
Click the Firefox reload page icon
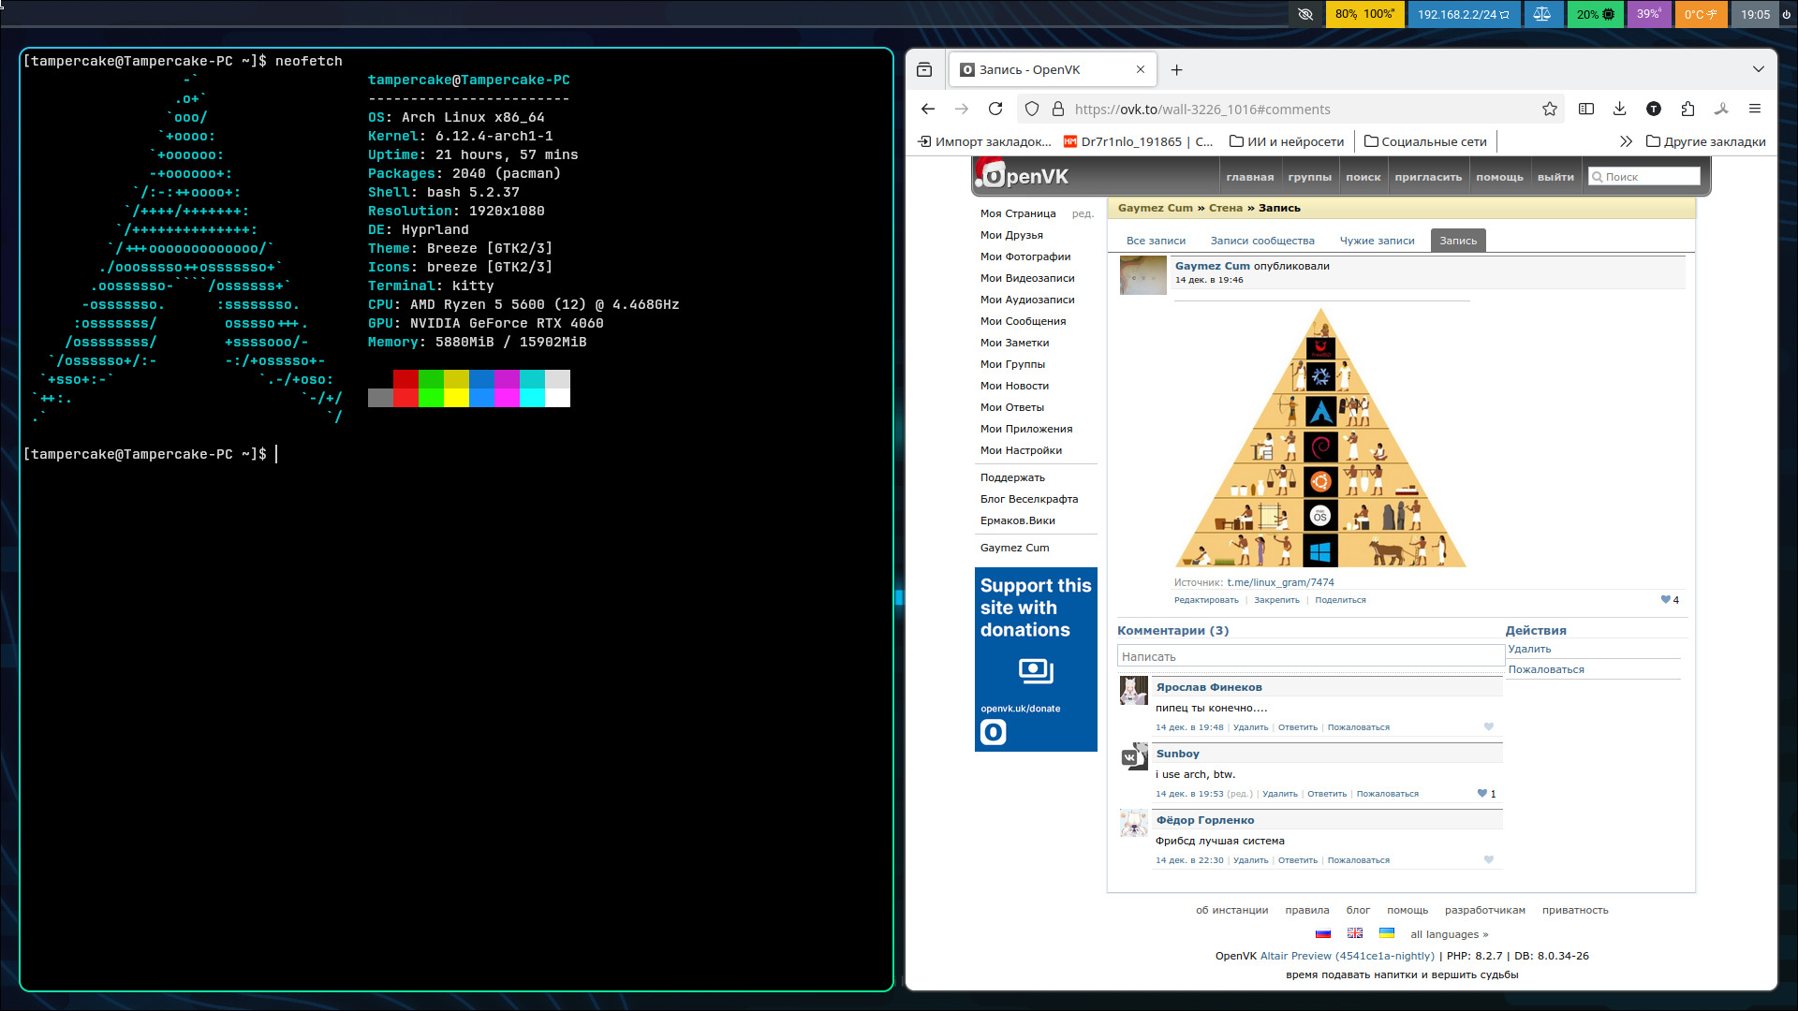coord(995,109)
